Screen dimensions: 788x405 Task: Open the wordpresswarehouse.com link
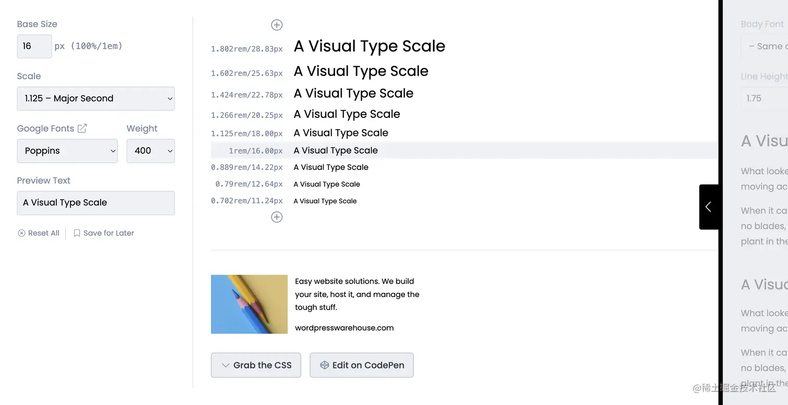[344, 328]
